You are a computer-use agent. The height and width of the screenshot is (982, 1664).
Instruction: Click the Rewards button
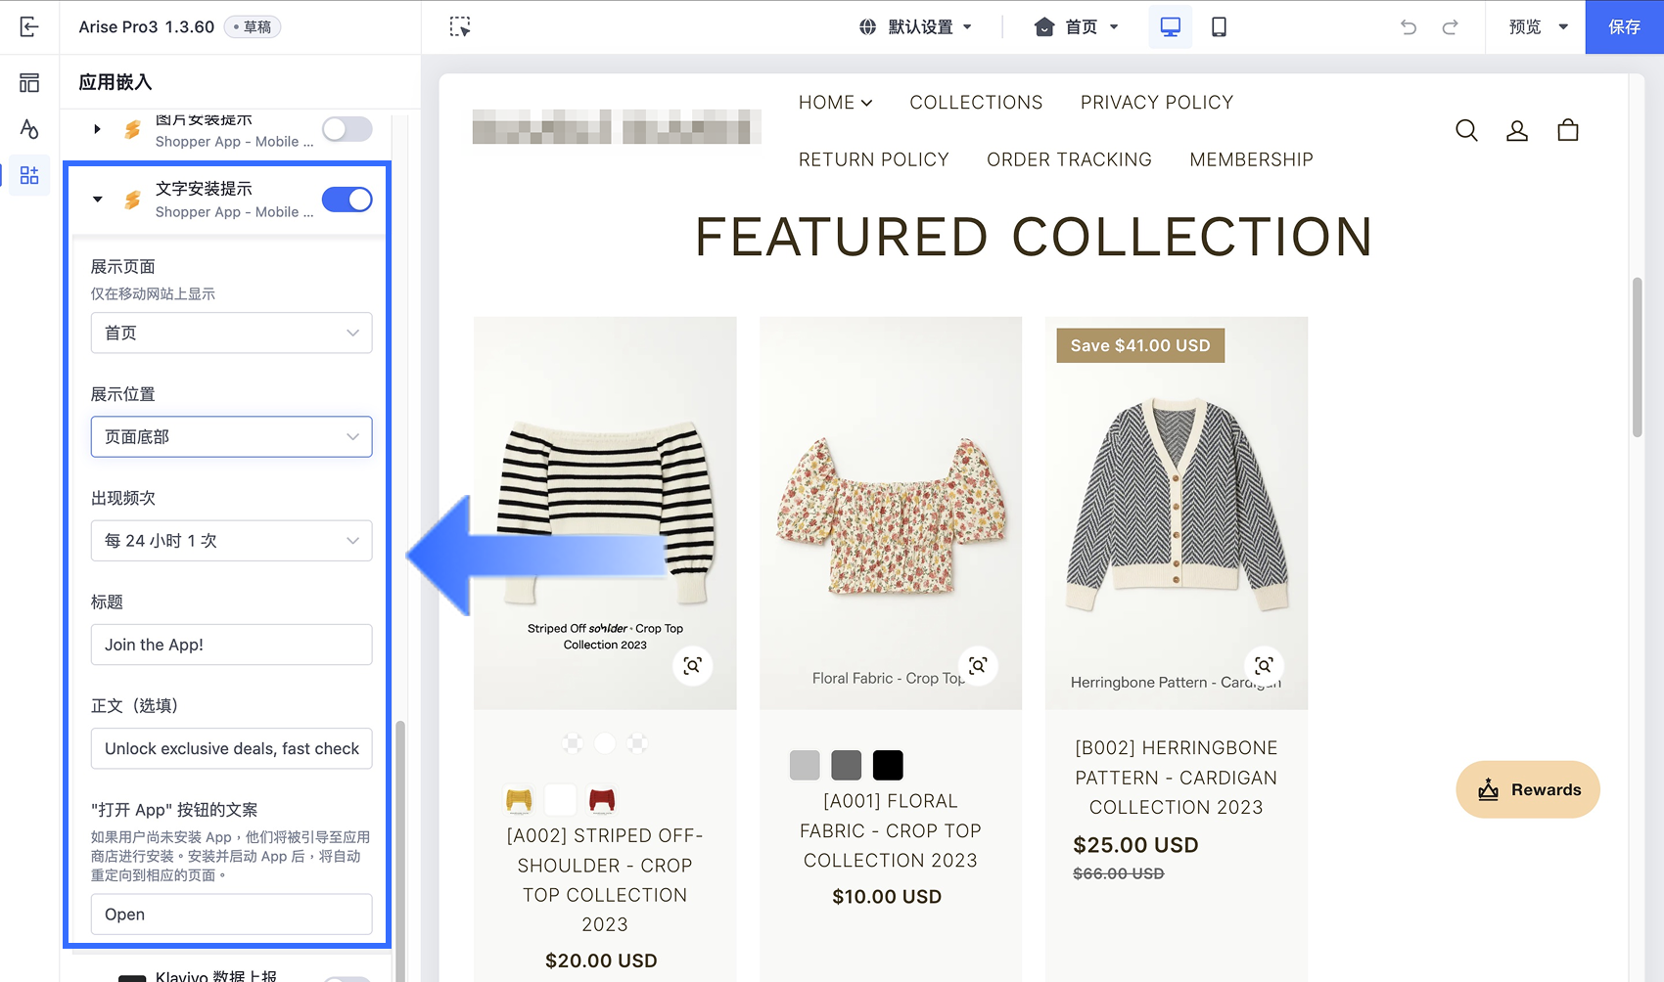pyautogui.click(x=1528, y=789)
